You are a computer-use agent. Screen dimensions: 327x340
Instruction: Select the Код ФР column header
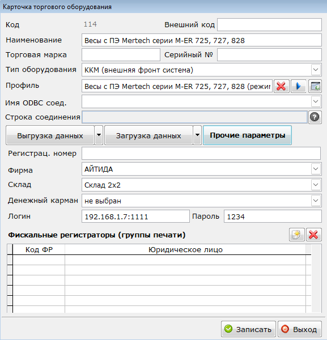point(39,249)
